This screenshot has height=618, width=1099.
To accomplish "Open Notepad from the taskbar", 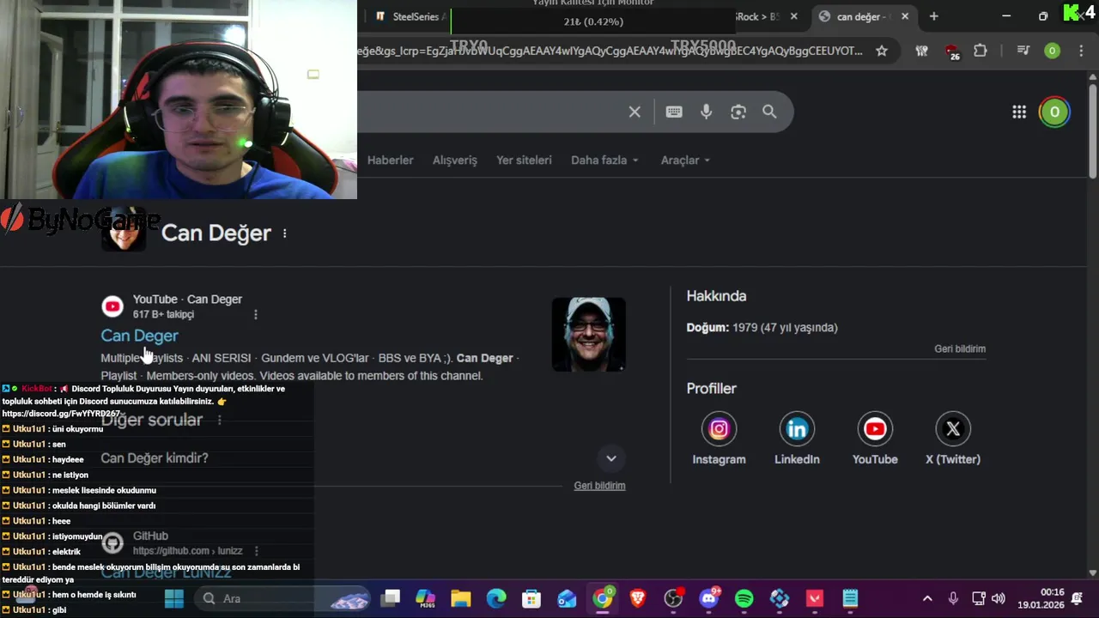I will [850, 598].
